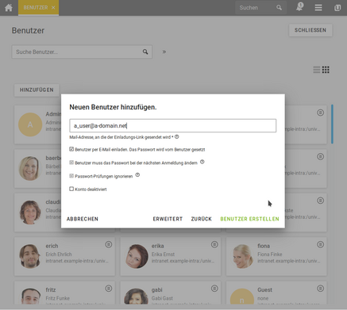Toggle password change at next login checkbox
347x310 pixels.
pos(71,163)
